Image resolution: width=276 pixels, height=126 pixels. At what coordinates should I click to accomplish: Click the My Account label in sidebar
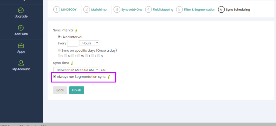click(21, 69)
